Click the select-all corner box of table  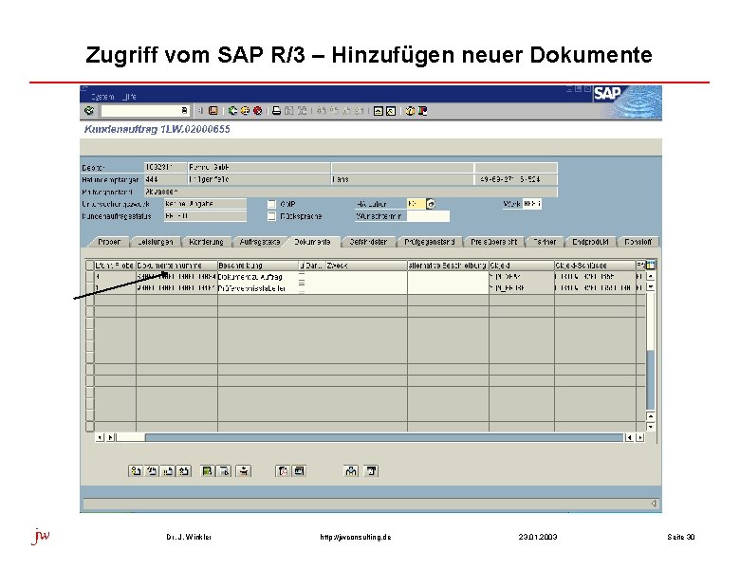click(x=90, y=266)
